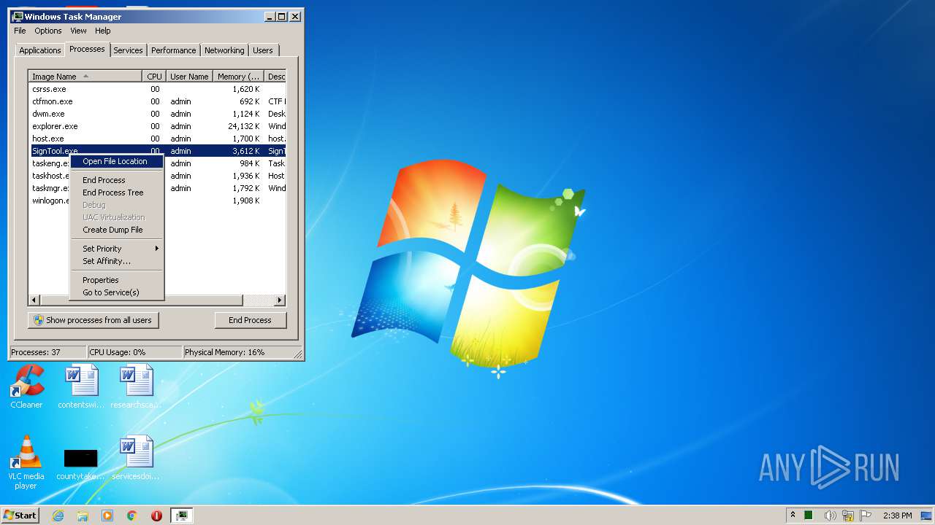
Task: Open Internet Explorer from the taskbar
Action: [58, 516]
